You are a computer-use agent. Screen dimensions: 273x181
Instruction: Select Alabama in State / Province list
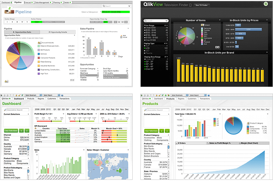tap(156, 174)
